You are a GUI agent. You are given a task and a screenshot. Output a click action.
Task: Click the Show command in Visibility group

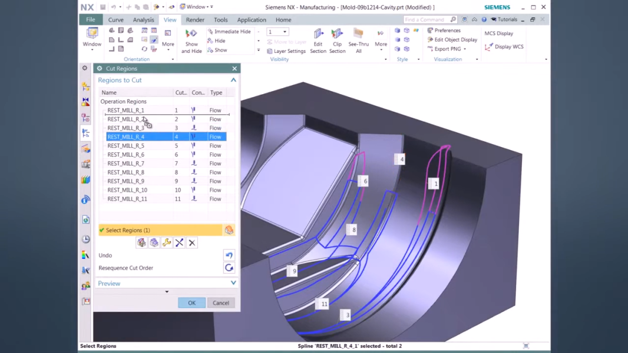pos(217,50)
